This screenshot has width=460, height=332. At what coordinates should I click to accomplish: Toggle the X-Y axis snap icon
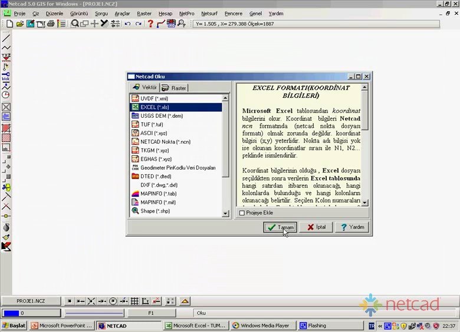click(x=146, y=301)
